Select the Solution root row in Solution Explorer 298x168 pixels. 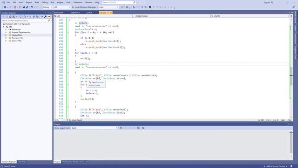pyautogui.click(x=18, y=24)
